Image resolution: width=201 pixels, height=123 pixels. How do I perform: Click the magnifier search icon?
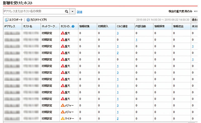(x=67, y=12)
